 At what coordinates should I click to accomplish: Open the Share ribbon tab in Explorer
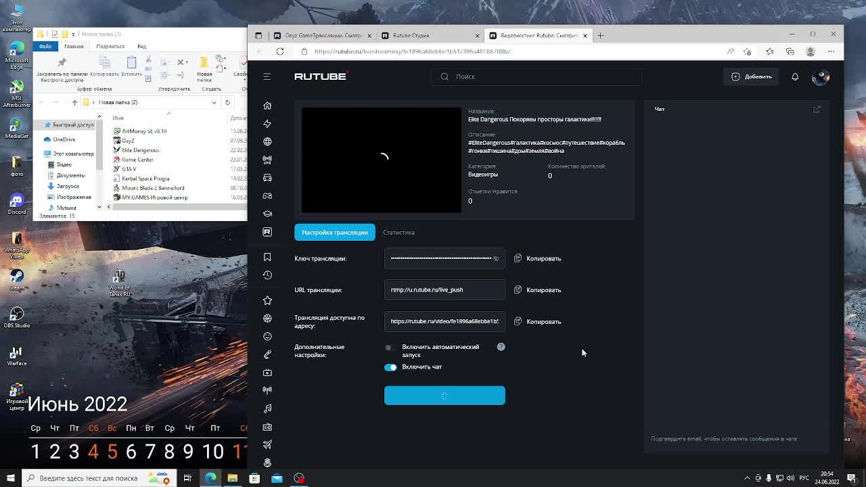(x=110, y=46)
